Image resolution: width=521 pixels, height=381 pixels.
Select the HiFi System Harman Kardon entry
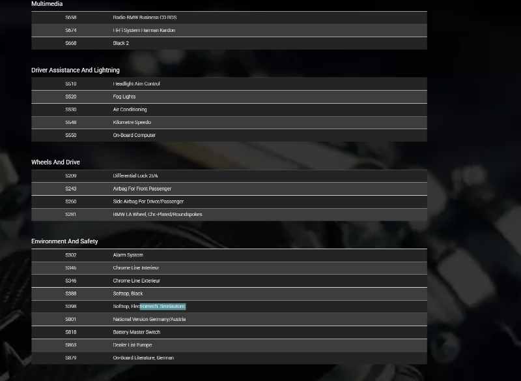(144, 30)
